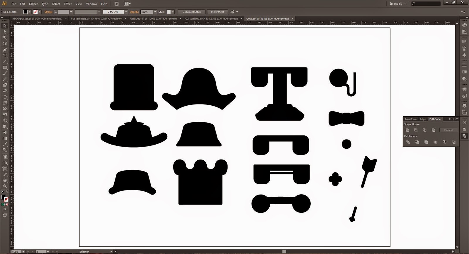This screenshot has height=254, width=469.
Task: Click the Stroke swatch in the toolbox
Action: (6, 200)
